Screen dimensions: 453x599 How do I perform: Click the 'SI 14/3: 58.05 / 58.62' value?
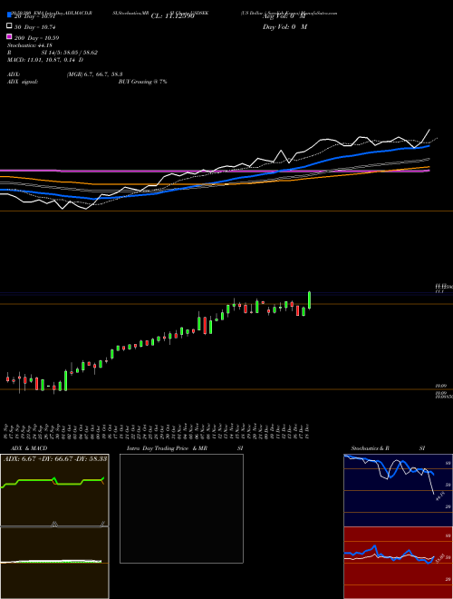70,53
